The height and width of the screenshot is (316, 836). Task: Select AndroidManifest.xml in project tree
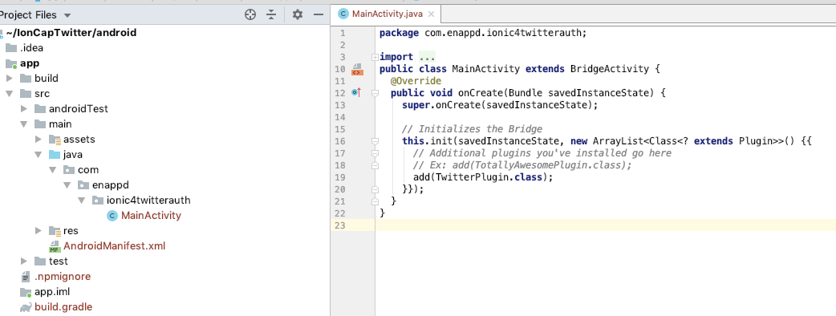coord(114,246)
